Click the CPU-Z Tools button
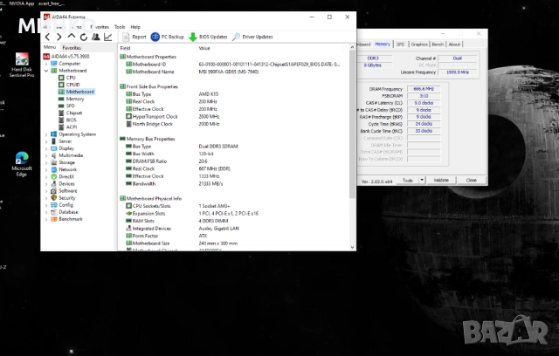 [408, 180]
